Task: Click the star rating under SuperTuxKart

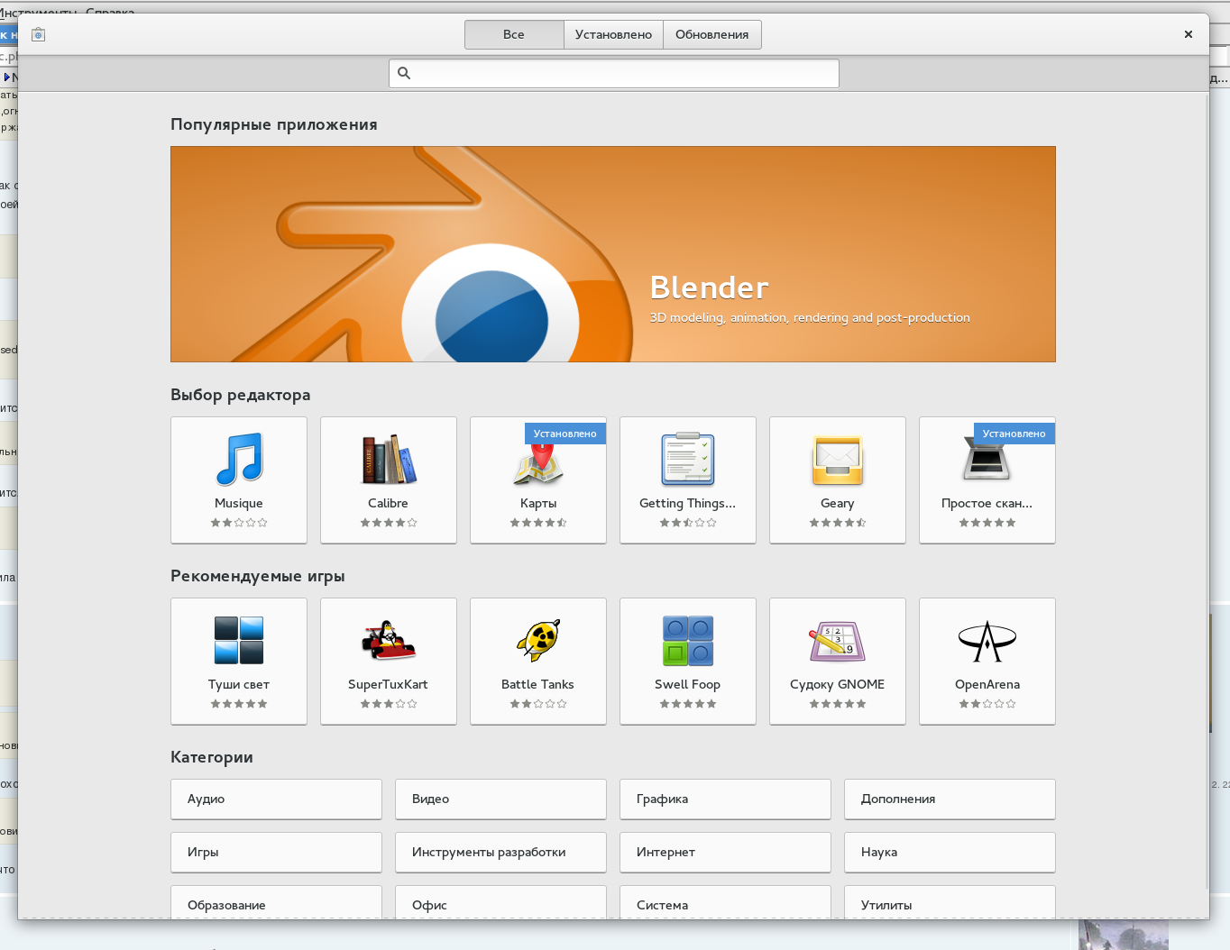Action: tap(389, 704)
